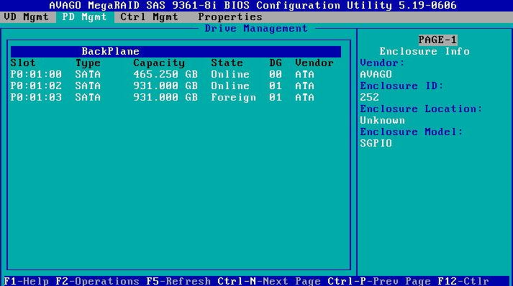
Task: Click the Unknown enclosure location value
Action: [x=382, y=120]
